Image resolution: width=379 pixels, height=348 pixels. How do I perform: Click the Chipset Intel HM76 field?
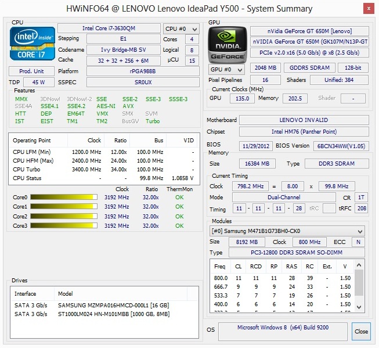[x=304, y=132]
